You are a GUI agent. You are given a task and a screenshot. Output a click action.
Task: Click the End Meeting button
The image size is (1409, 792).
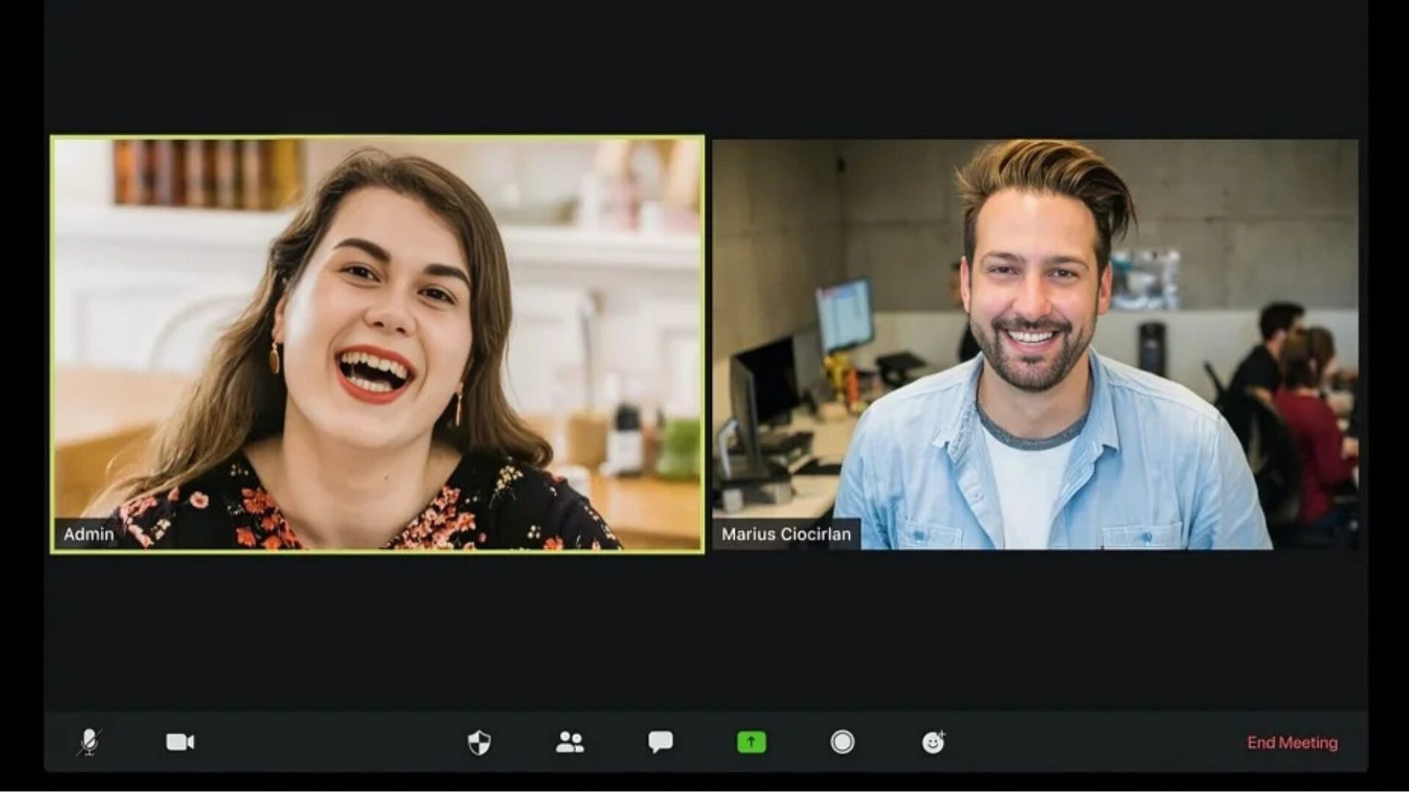coord(1292,742)
